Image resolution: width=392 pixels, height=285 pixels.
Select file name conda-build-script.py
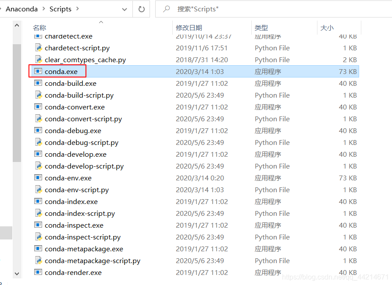click(x=79, y=95)
